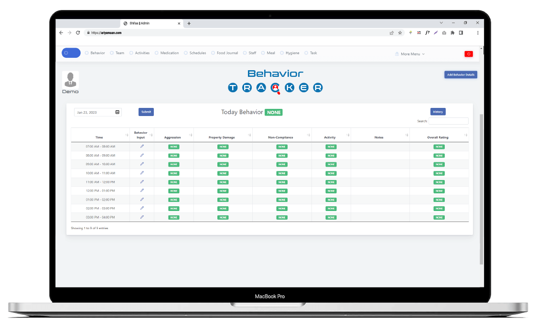Open the Chrome three-dot menu
Viewport: 536px width, 328px height.
(x=478, y=33)
